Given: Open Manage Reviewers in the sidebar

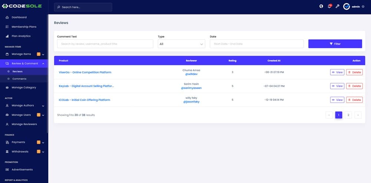Looking at the screenshot, I should click(24, 124).
